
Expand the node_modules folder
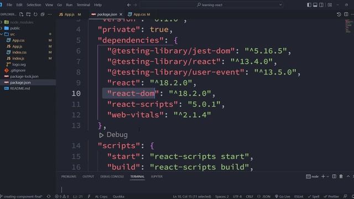click(x=22, y=22)
